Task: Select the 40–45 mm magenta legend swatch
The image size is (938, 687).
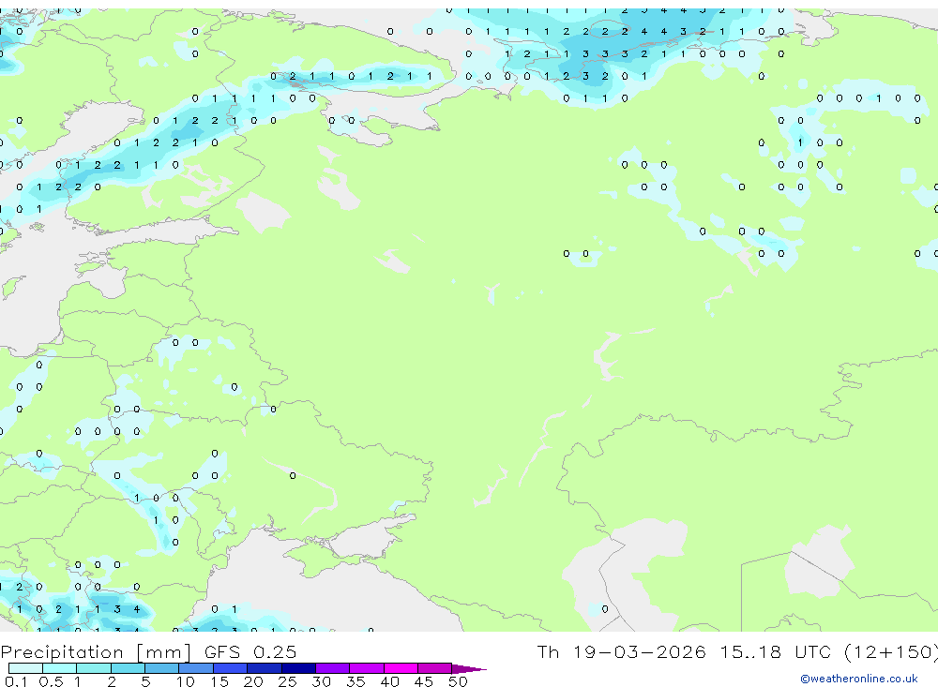Action: pos(401,668)
